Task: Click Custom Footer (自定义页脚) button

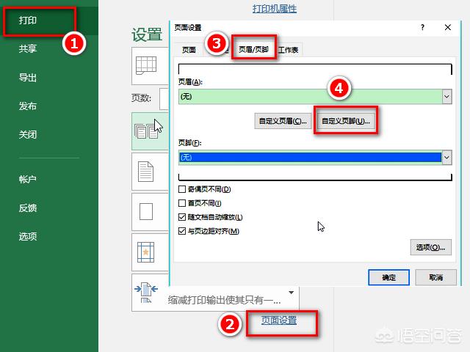Action: 346,121
